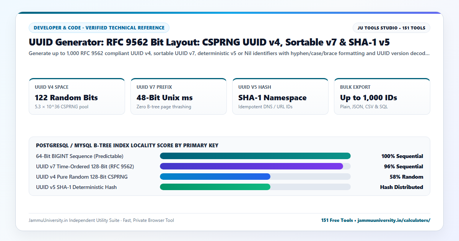
Task: Select the UUID Generator main heading
Action: pyautogui.click(x=209, y=42)
